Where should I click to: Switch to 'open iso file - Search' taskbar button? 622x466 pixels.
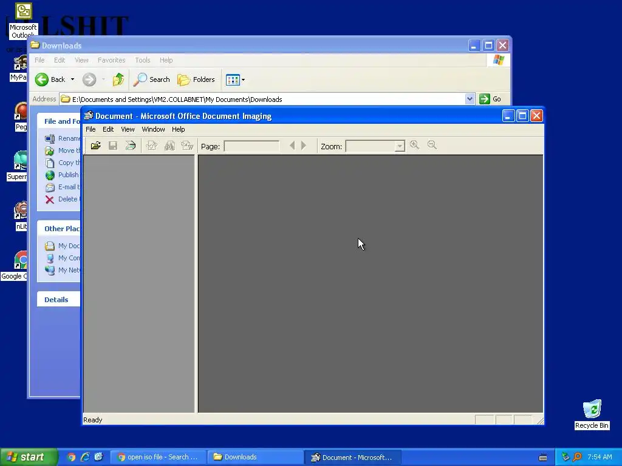pos(158,458)
